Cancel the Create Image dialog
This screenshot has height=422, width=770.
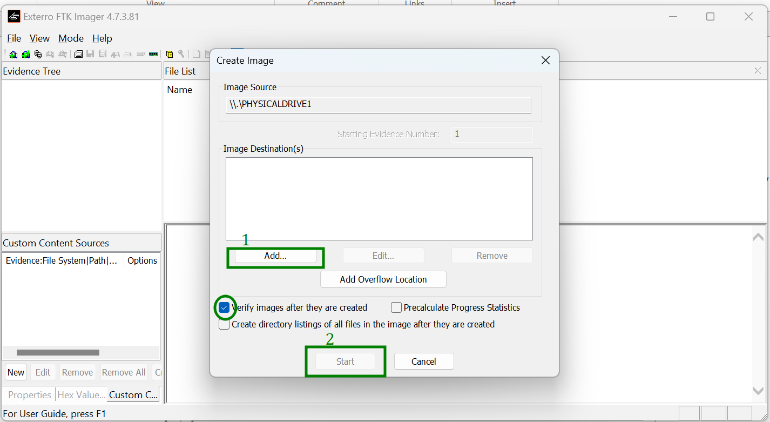pyautogui.click(x=424, y=361)
